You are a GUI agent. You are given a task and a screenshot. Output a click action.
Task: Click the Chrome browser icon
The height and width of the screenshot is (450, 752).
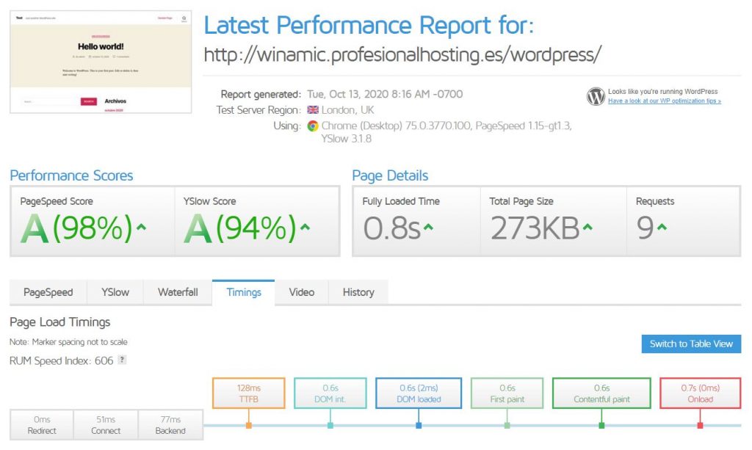[x=312, y=126]
